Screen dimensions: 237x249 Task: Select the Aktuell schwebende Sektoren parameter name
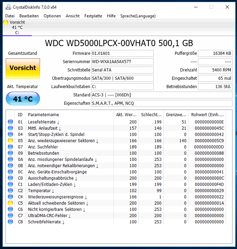[56, 203]
